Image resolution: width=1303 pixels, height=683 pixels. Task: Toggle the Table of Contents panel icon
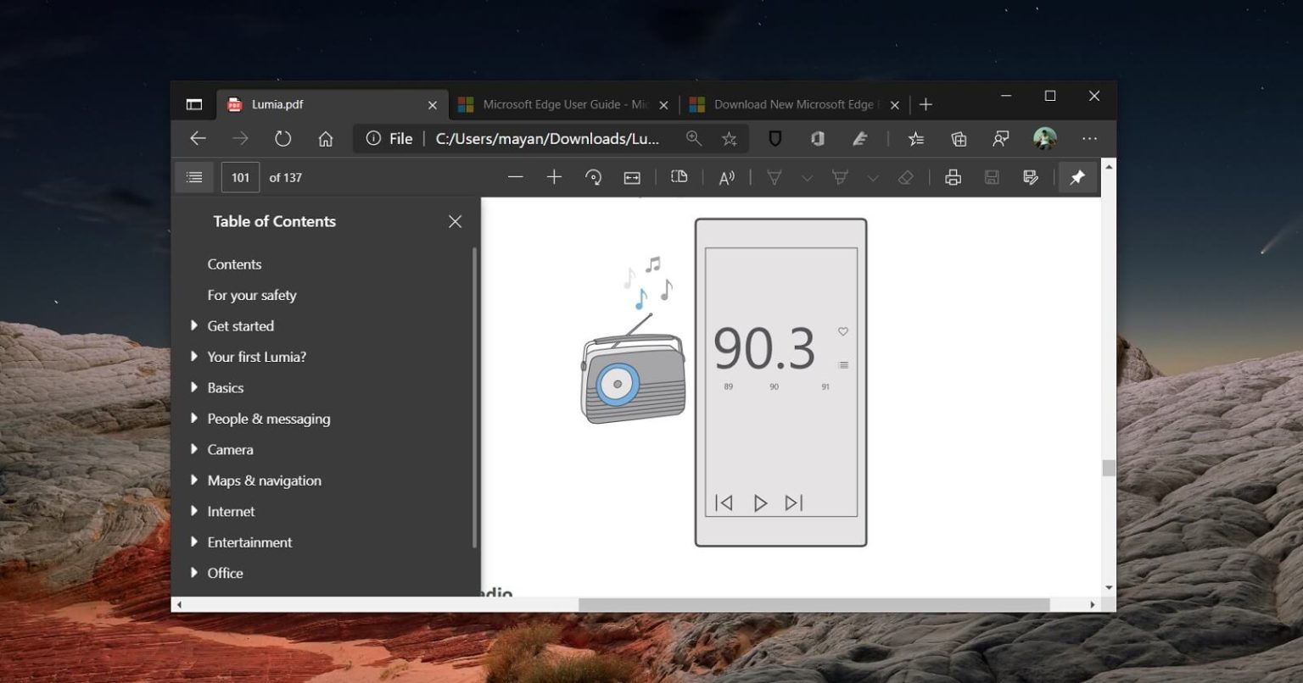[x=194, y=177]
